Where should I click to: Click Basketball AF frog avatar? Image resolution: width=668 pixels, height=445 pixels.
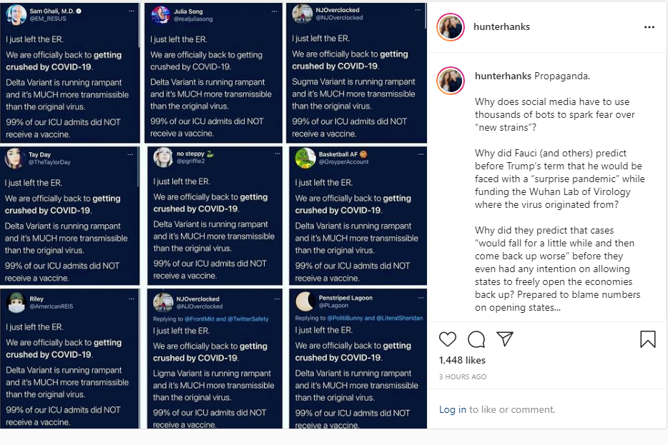pos(305,158)
